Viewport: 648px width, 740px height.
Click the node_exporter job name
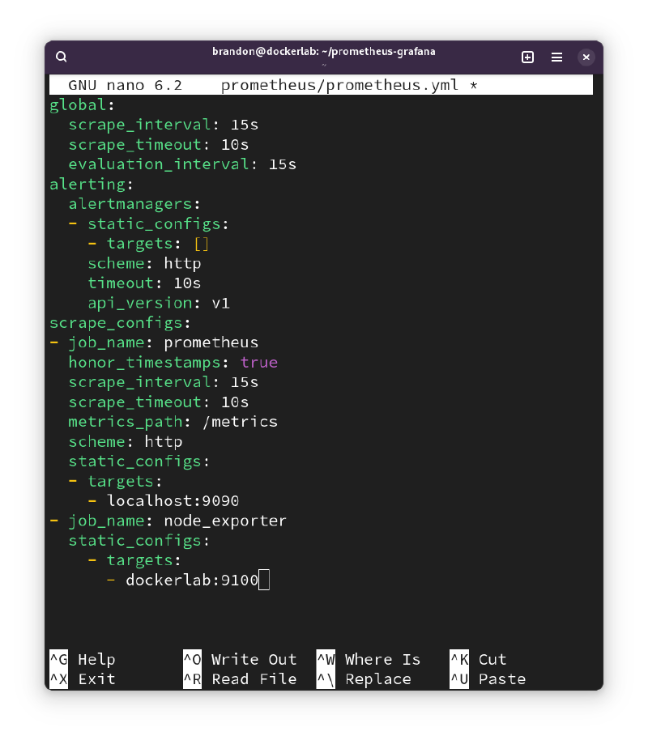tap(225, 521)
